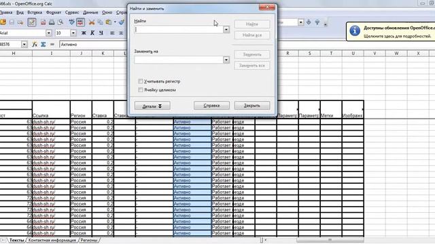Click the Найти все button
Image resolution: width=435 pixels, height=244 pixels.
(x=252, y=35)
